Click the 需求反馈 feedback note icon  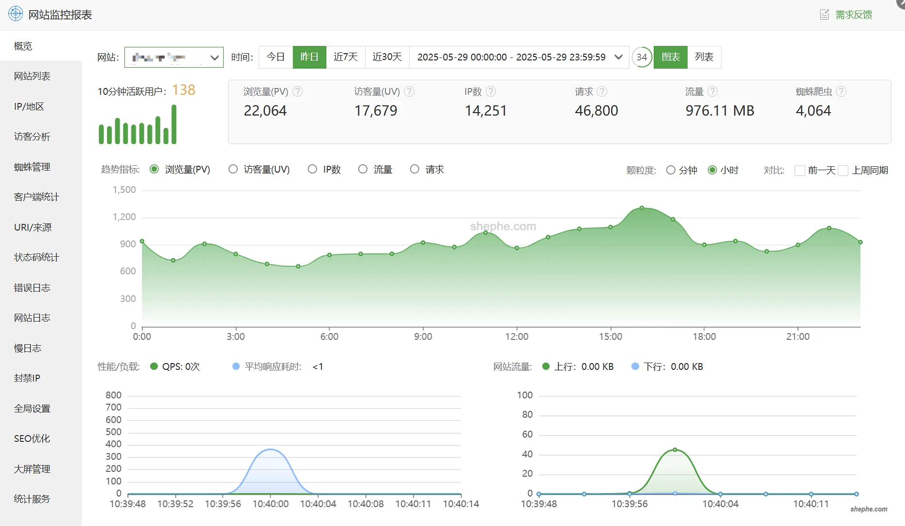point(824,15)
